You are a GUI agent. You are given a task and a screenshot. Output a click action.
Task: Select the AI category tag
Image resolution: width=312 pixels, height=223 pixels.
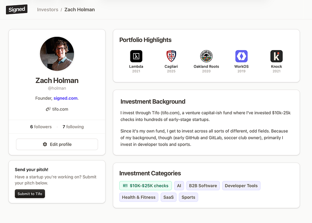click(x=179, y=185)
